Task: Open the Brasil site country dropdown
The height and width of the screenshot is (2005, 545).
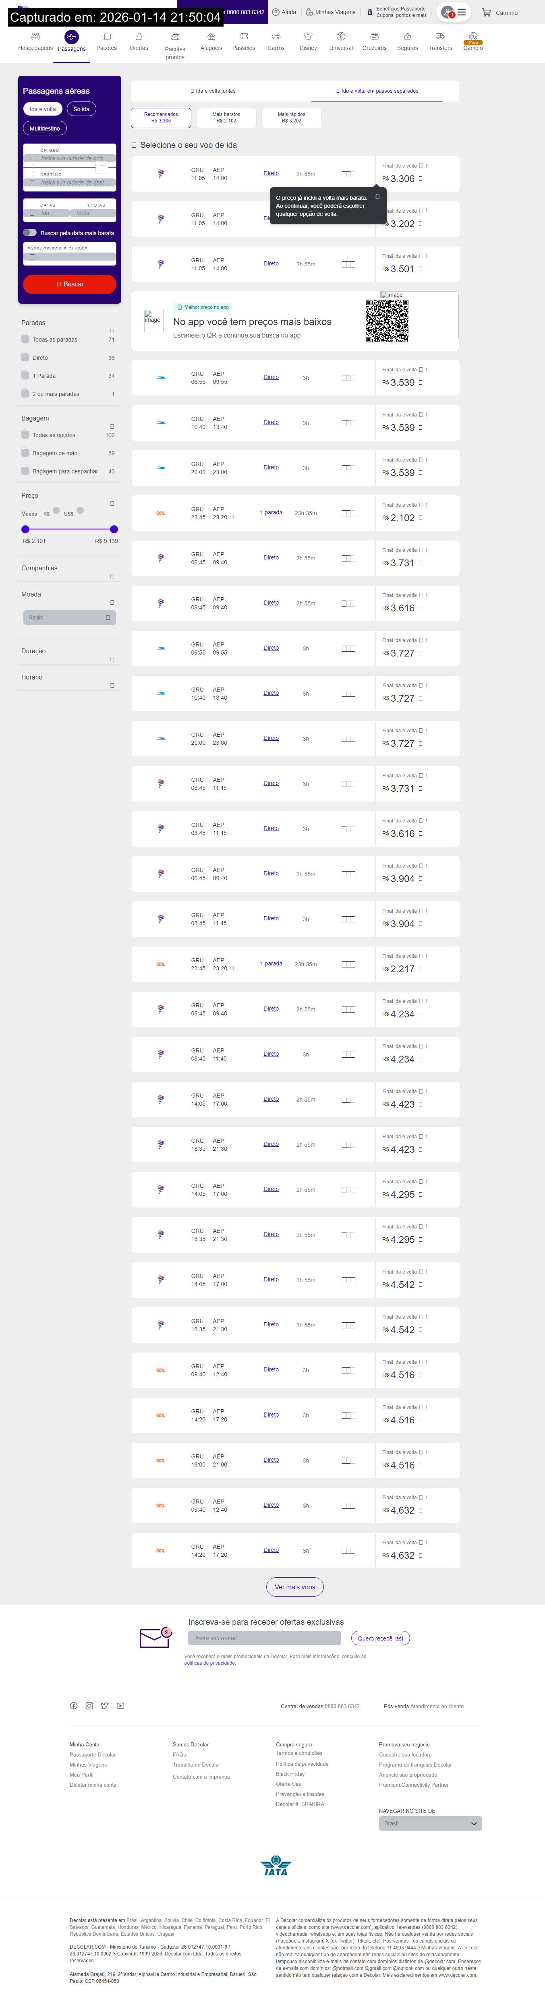Action: coord(430,1823)
